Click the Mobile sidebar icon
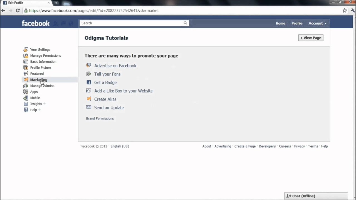Image resolution: width=356 pixels, height=200 pixels. point(26,98)
